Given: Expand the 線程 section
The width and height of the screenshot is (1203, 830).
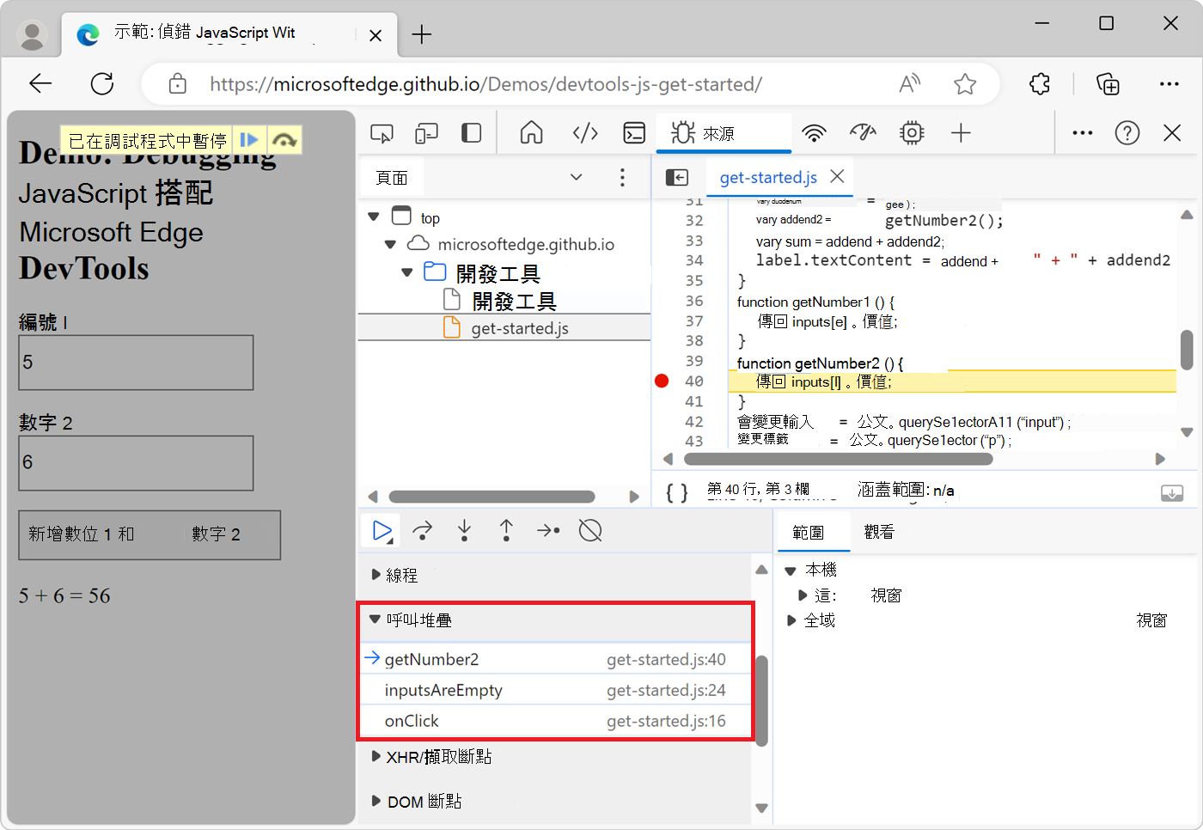Looking at the screenshot, I should [376, 575].
